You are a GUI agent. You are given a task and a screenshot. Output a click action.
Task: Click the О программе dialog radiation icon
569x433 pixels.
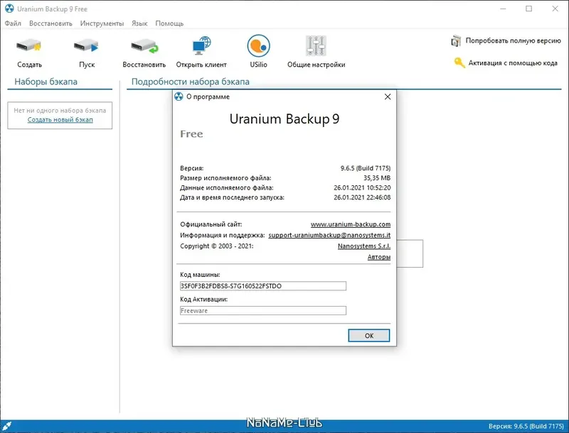(179, 97)
